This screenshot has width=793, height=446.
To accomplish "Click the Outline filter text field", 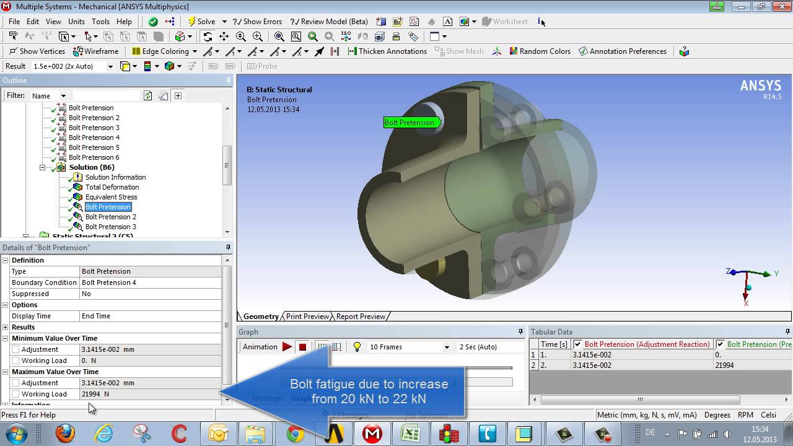I will 107,96.
